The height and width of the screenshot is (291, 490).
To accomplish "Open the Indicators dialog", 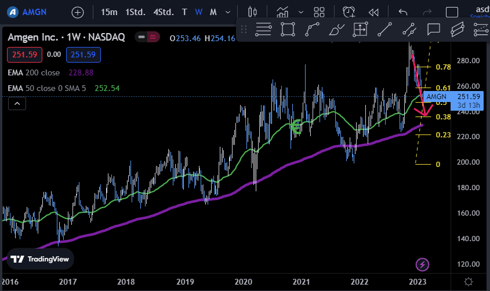I will coord(282,12).
